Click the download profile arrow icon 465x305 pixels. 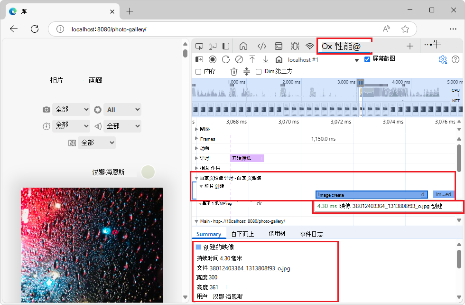tap(266, 59)
